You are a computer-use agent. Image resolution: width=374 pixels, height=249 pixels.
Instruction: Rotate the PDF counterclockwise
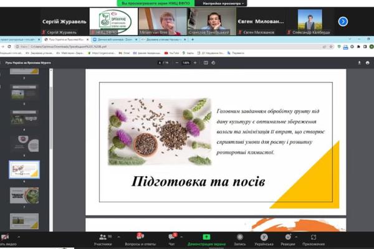coord(213,63)
